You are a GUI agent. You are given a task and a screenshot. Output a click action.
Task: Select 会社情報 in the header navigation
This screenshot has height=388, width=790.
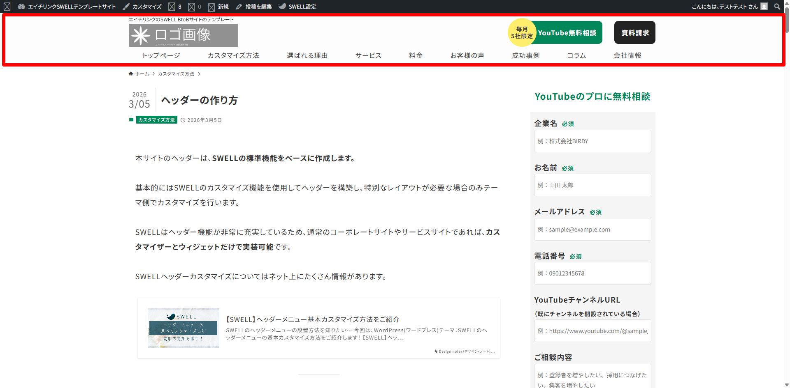(x=627, y=55)
